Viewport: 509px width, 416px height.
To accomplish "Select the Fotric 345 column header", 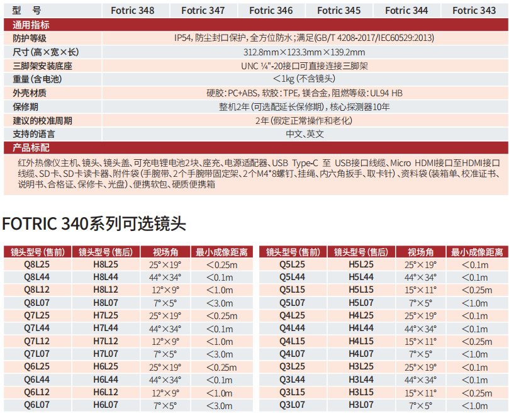I will coord(338,10).
